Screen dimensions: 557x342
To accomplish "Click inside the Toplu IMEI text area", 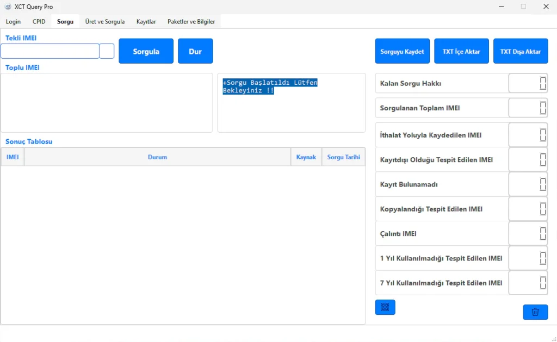I will [x=107, y=103].
